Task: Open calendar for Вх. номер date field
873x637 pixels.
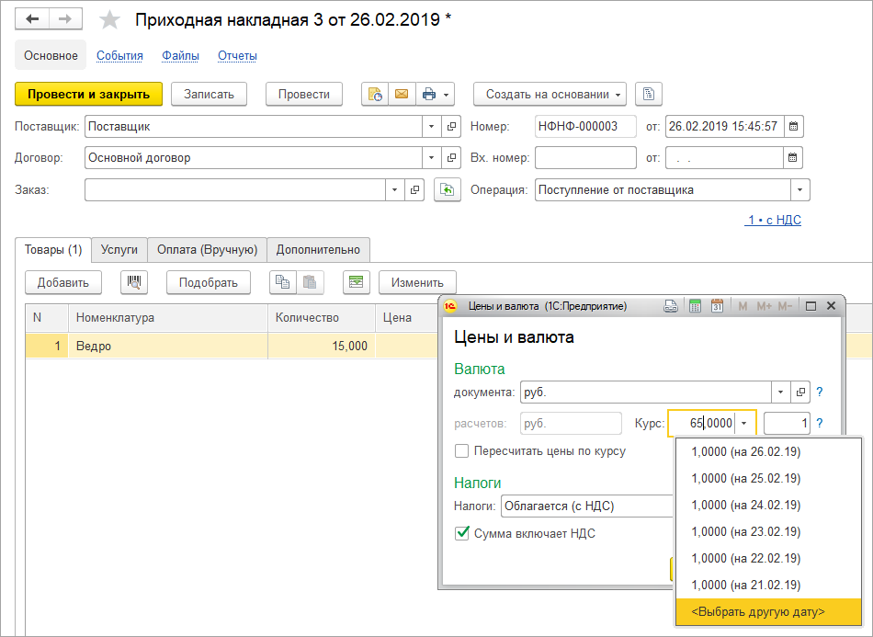Action: [792, 157]
